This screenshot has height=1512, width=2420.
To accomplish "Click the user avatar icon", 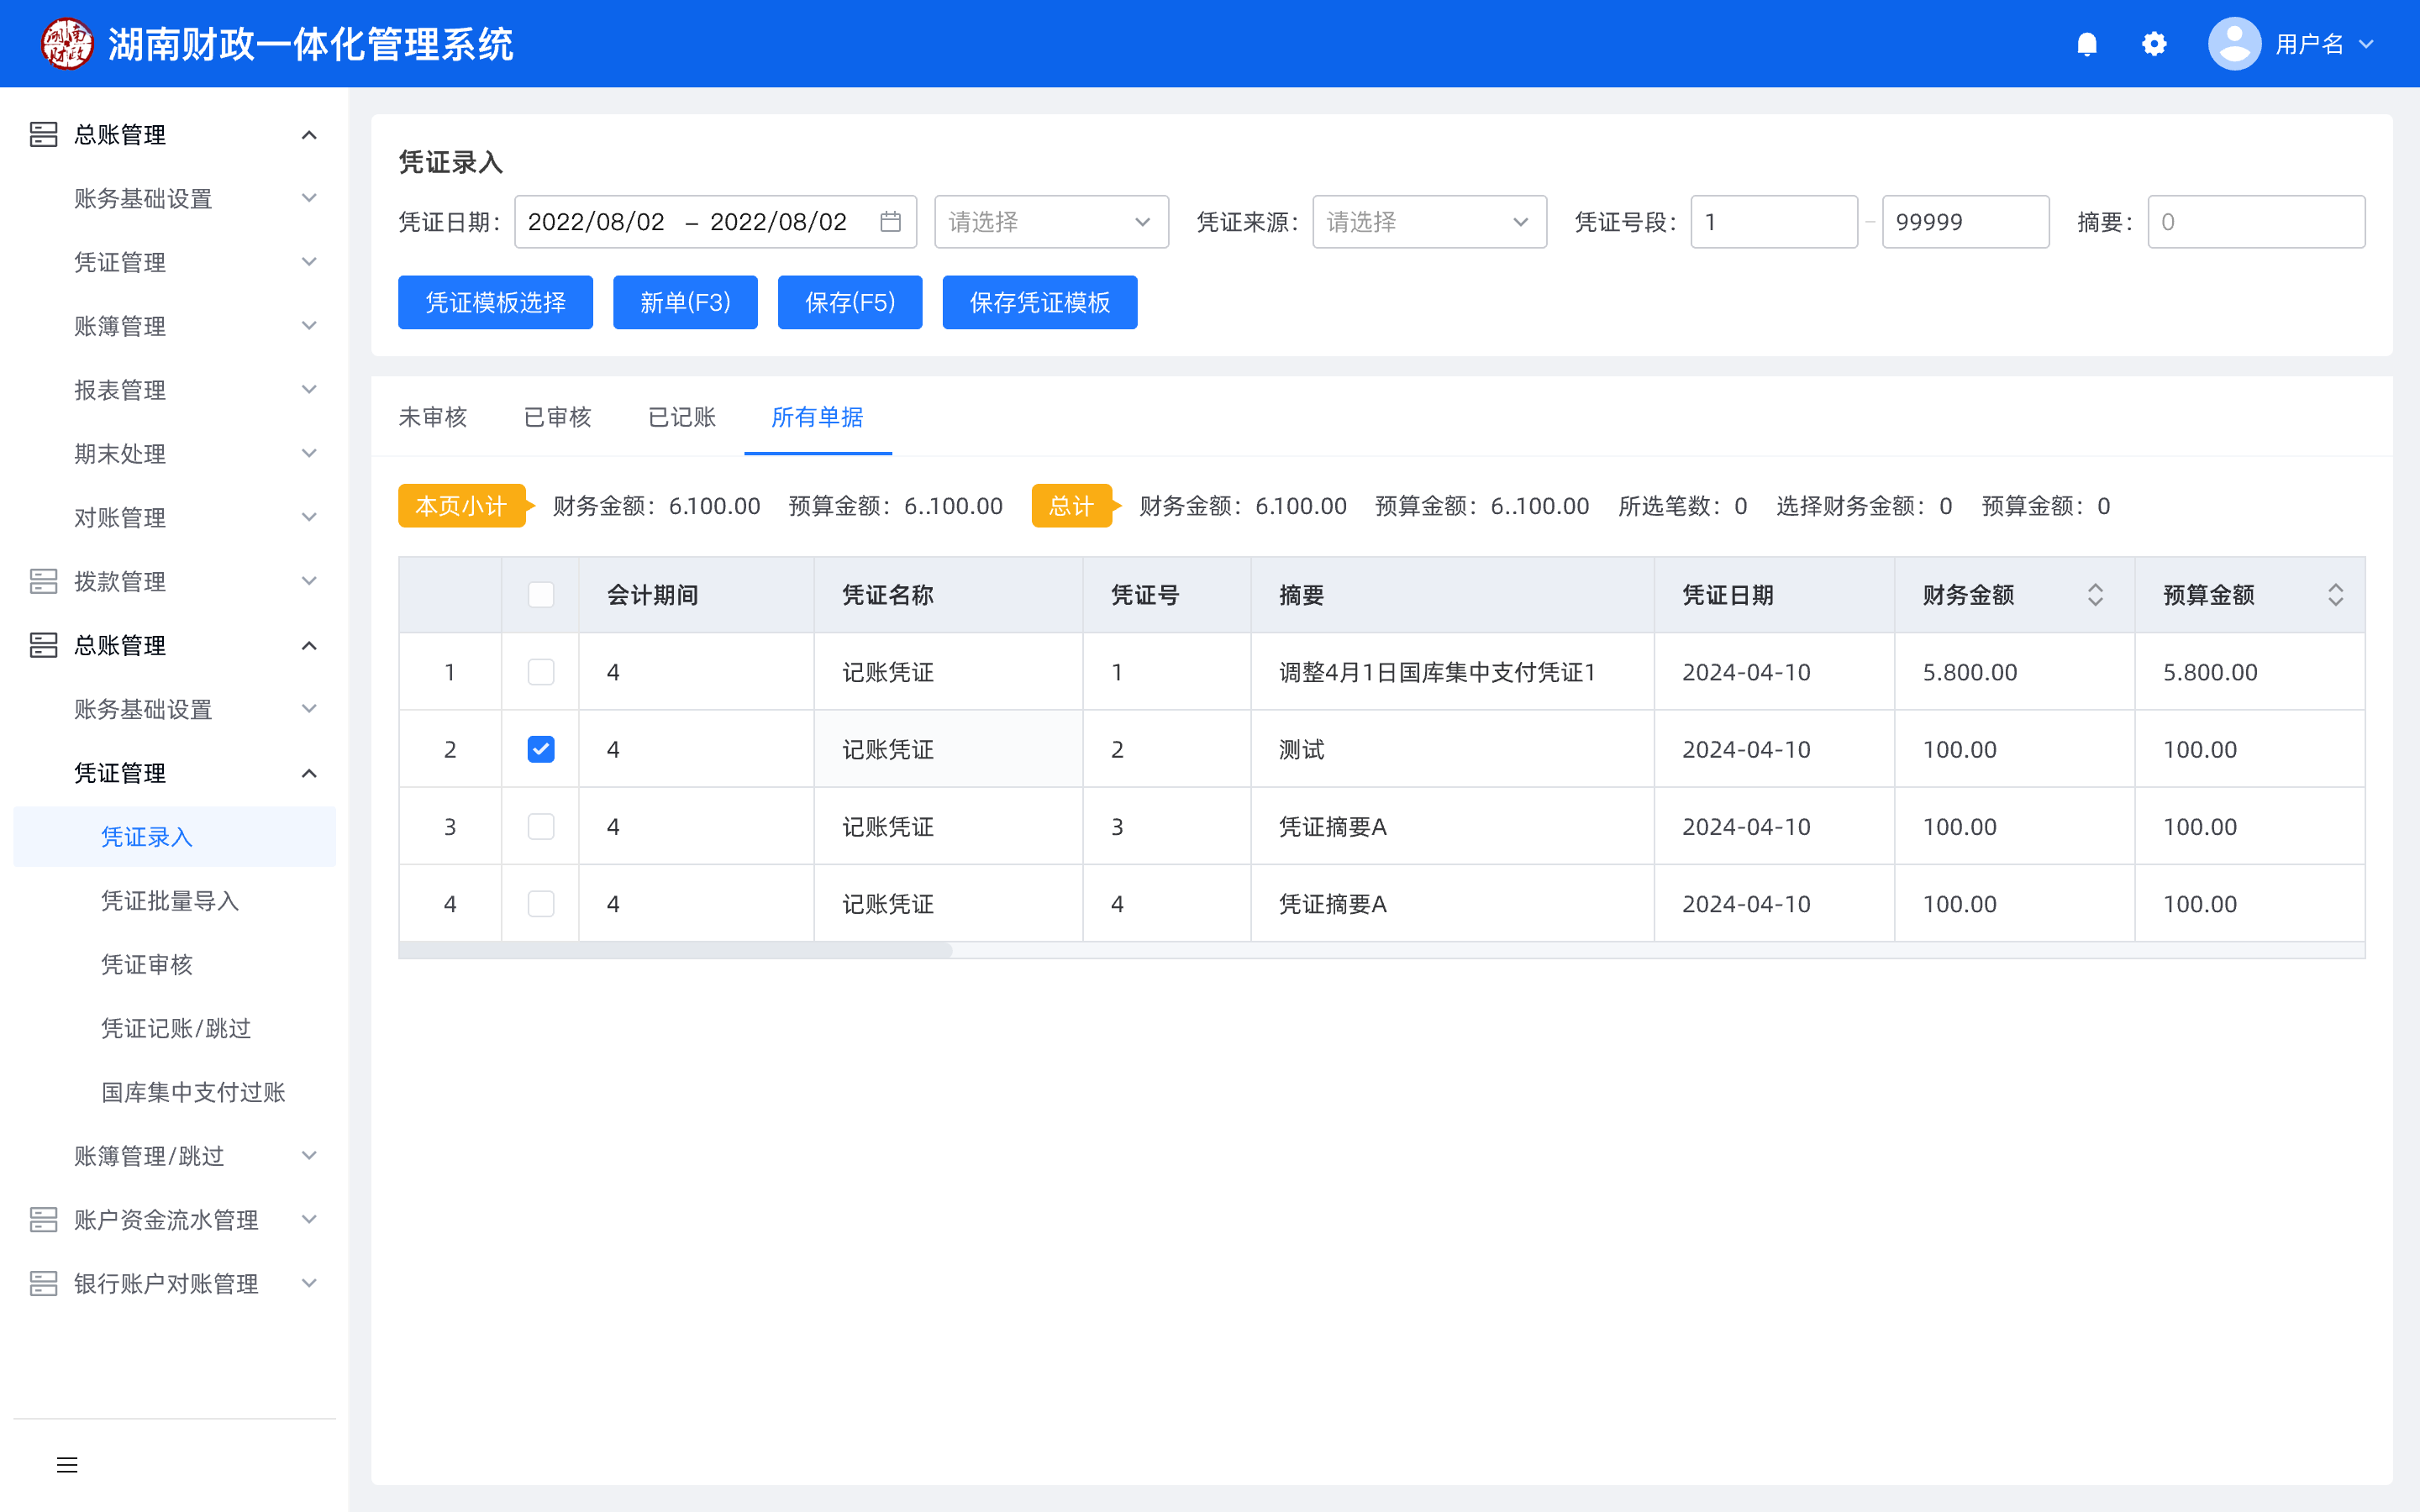I will pyautogui.click(x=2234, y=44).
